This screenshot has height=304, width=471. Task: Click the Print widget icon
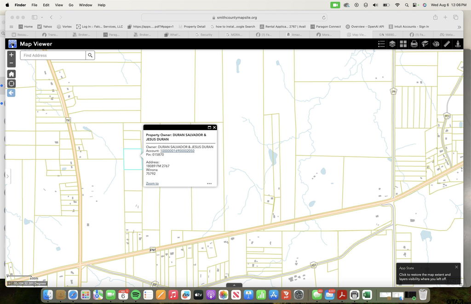click(414, 44)
